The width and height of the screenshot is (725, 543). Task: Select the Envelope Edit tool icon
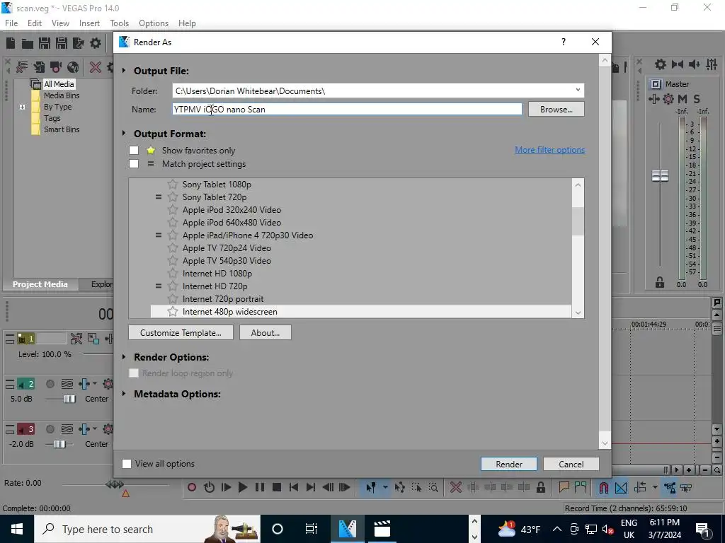[399, 487]
